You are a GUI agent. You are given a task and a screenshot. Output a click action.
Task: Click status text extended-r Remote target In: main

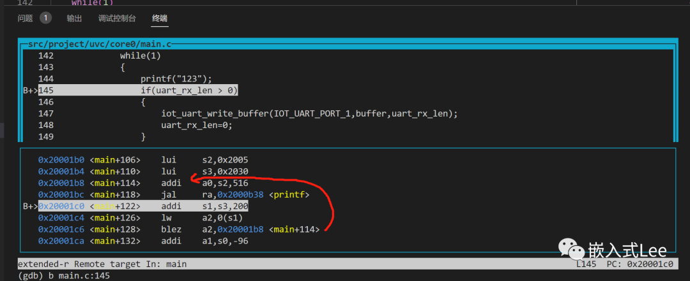(102, 264)
